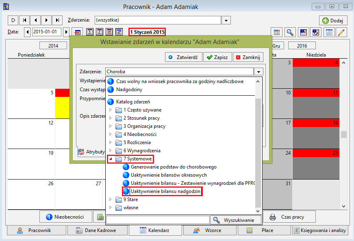Click the Zatwierdź button in the dialog
The width and height of the screenshot is (354, 241).
(184, 57)
